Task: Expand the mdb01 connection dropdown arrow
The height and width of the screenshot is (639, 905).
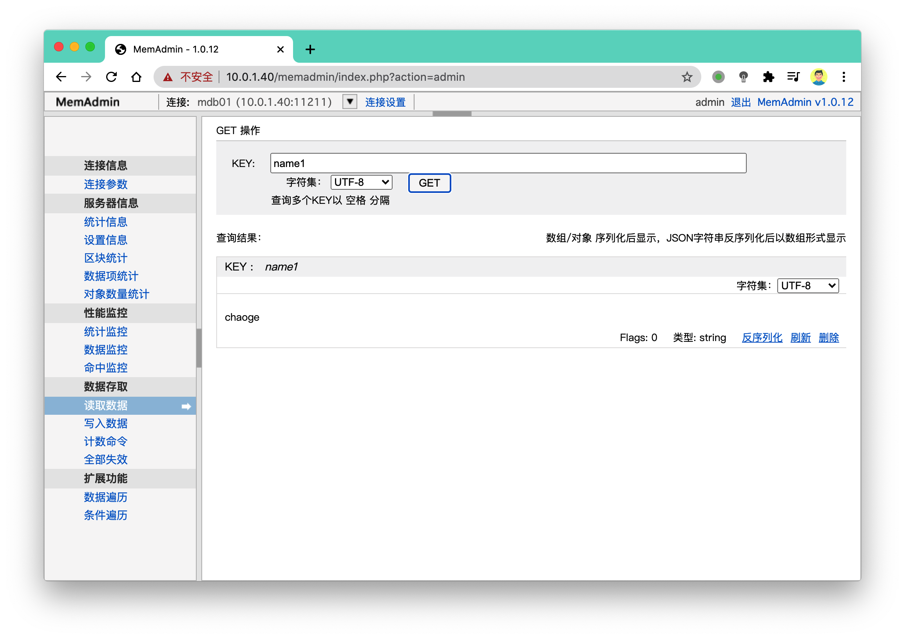Action: [349, 102]
